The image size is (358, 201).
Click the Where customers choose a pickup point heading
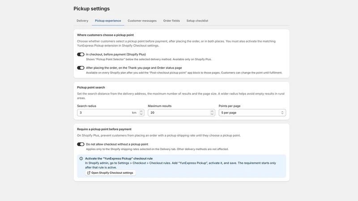[105, 35]
